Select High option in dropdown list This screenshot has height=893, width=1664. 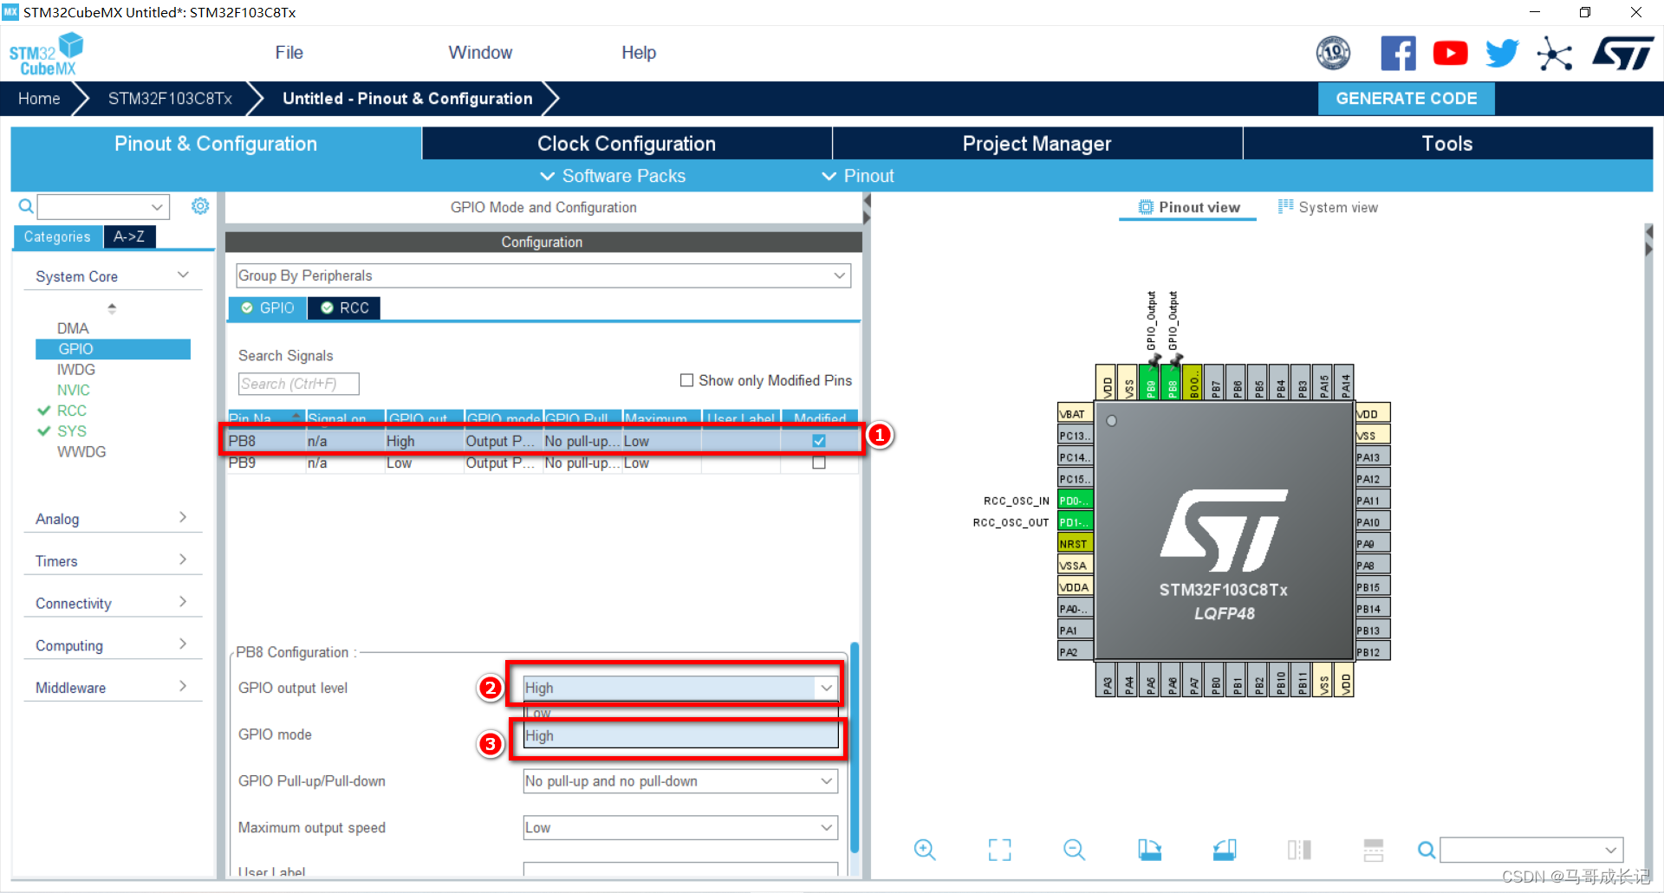click(x=680, y=735)
